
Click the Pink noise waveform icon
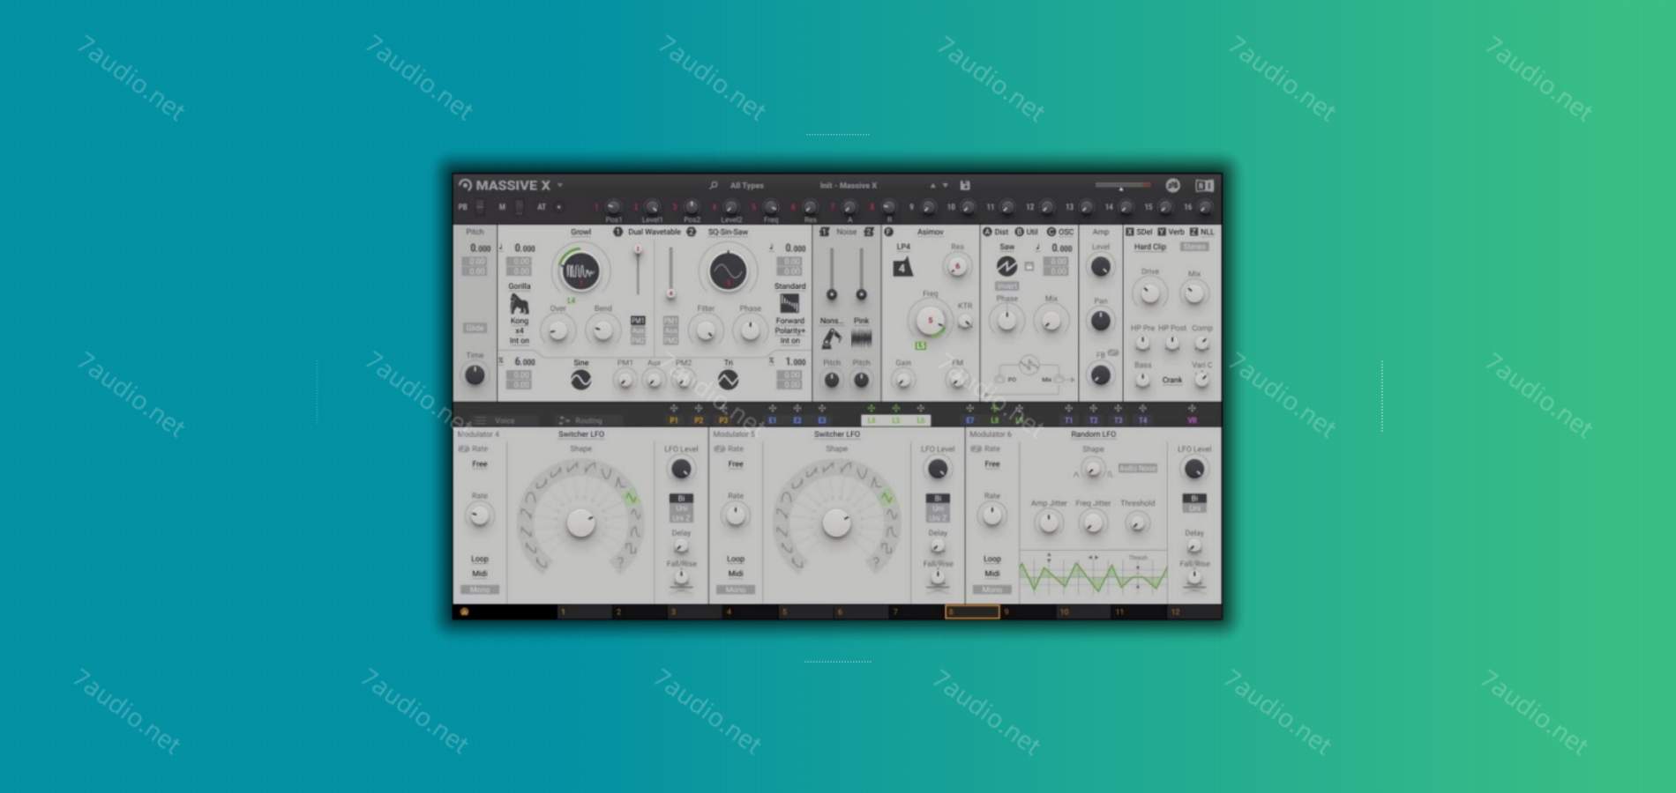[x=861, y=339]
